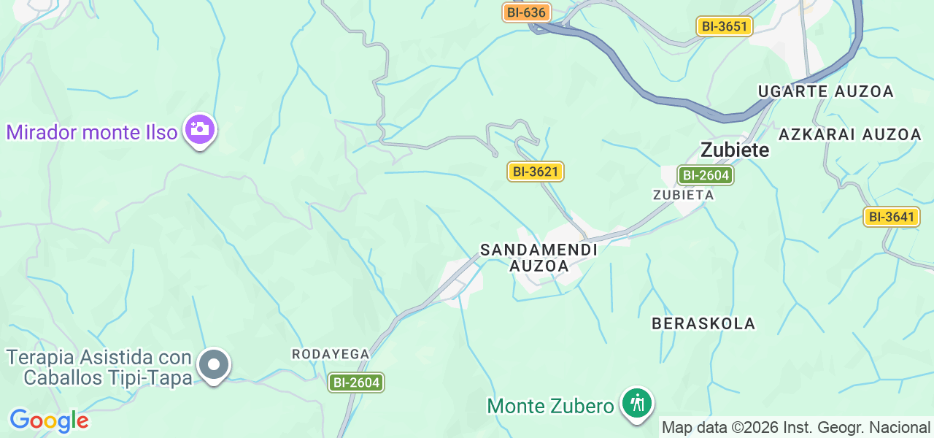934x438 pixels.
Task: Click the Map data attribution text
Action: pyautogui.click(x=796, y=426)
